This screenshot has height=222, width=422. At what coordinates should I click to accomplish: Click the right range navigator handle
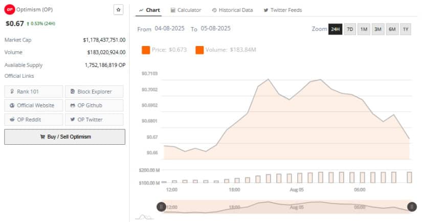(x=412, y=207)
